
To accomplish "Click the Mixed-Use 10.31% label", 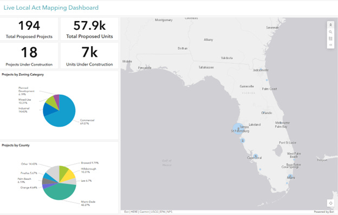I will [24, 101].
